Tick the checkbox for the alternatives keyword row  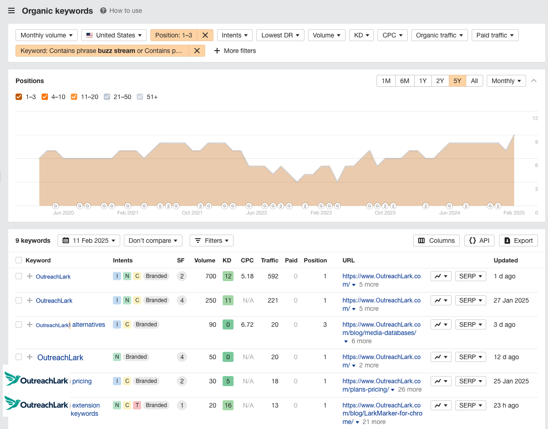click(x=19, y=324)
